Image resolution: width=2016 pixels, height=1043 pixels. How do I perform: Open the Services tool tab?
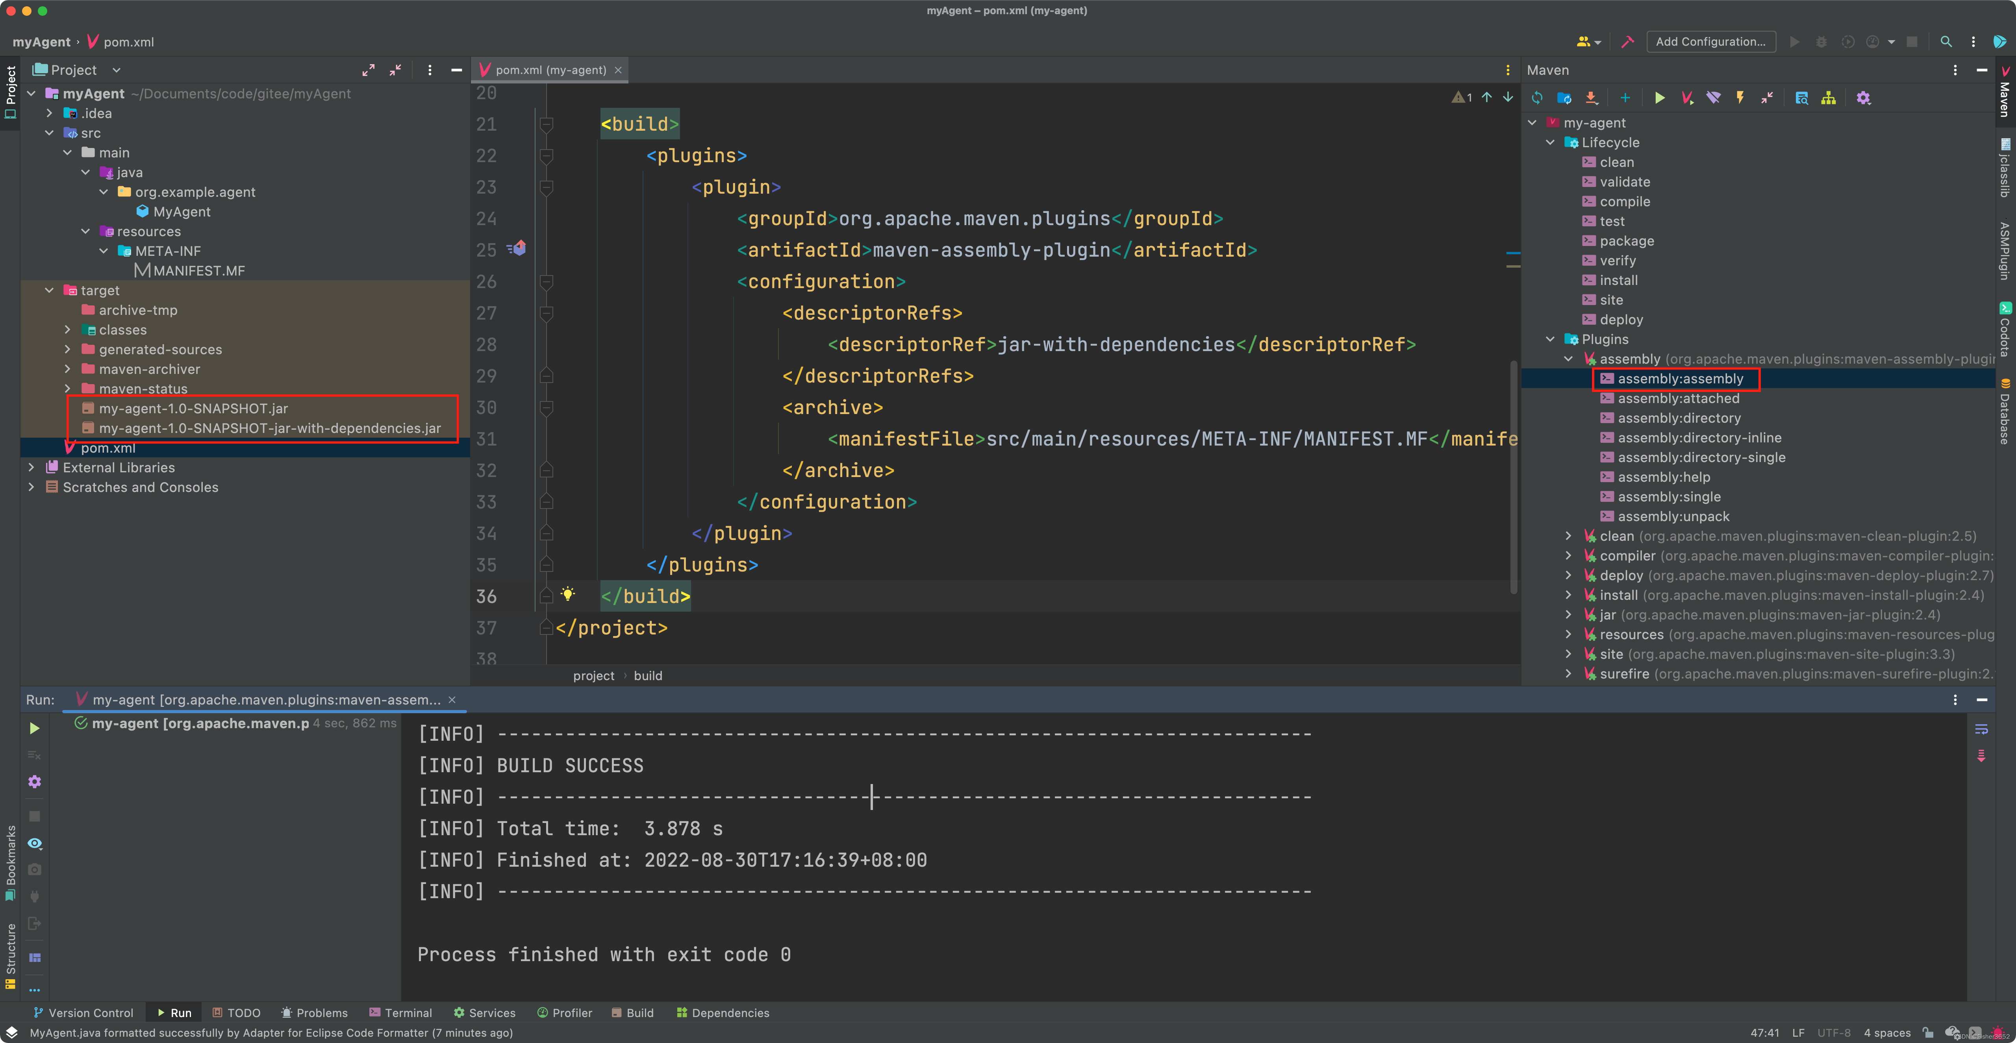pos(484,1012)
